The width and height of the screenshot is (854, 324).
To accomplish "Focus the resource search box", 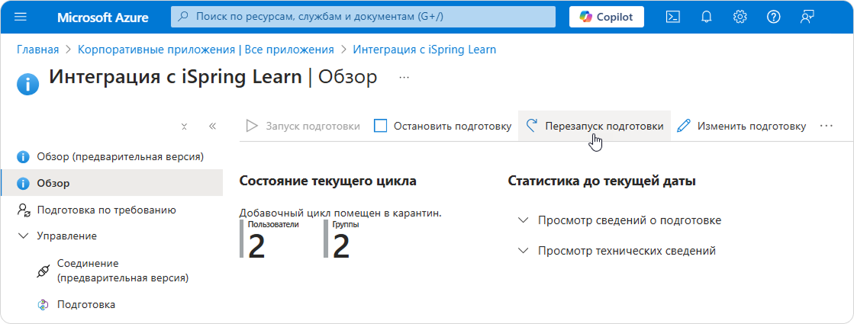I will tap(363, 17).
